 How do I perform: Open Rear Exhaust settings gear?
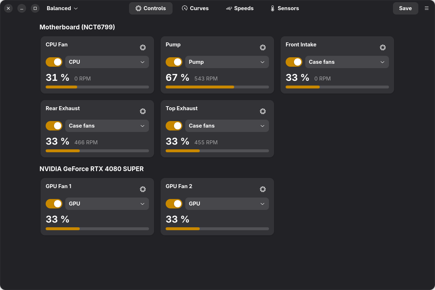click(143, 111)
